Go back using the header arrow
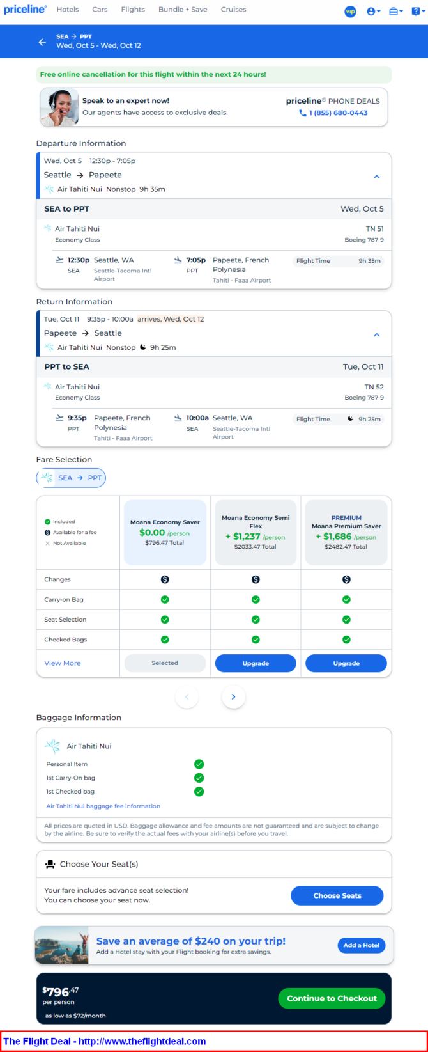This screenshot has height=1052, width=428. (x=42, y=42)
